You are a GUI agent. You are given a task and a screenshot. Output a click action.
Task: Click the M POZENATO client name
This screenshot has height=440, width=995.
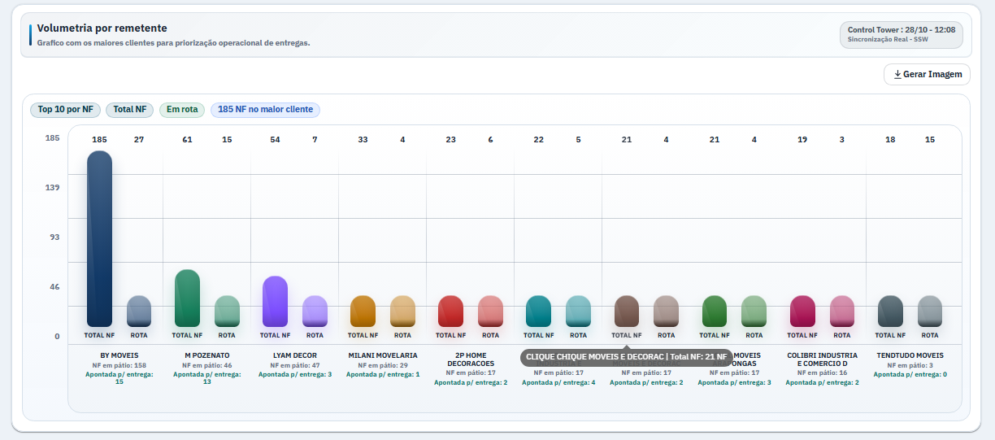pos(207,355)
